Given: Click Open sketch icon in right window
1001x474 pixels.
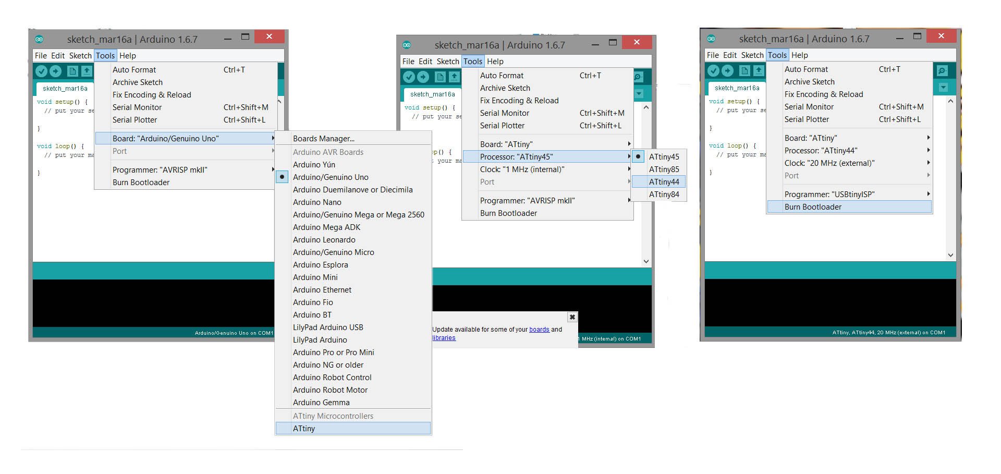Looking at the screenshot, I should pyautogui.click(x=759, y=70).
